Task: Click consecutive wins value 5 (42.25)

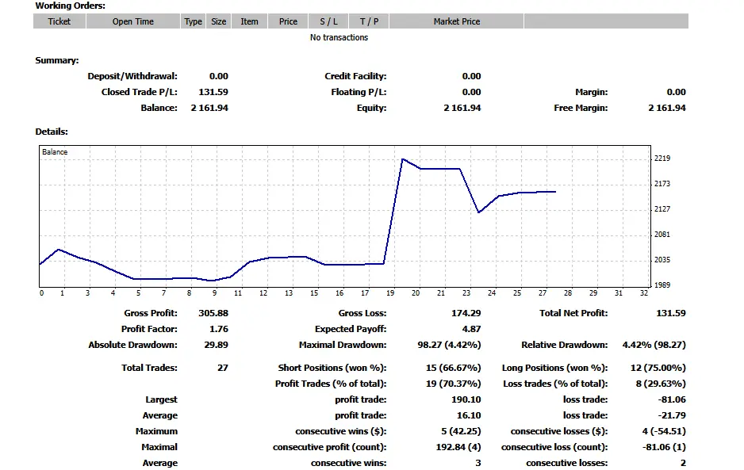Action: pos(461,431)
